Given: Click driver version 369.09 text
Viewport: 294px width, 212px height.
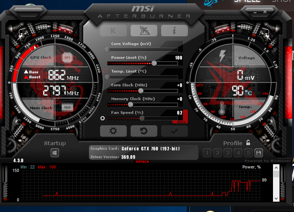Looking at the screenshot, I should coord(128,157).
